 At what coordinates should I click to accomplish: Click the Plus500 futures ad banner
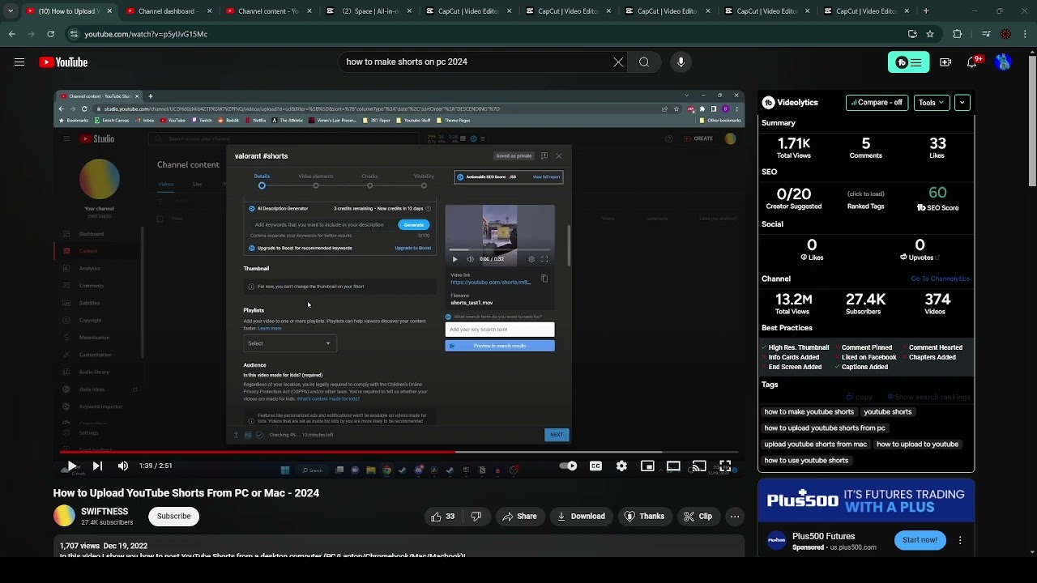[x=866, y=500]
